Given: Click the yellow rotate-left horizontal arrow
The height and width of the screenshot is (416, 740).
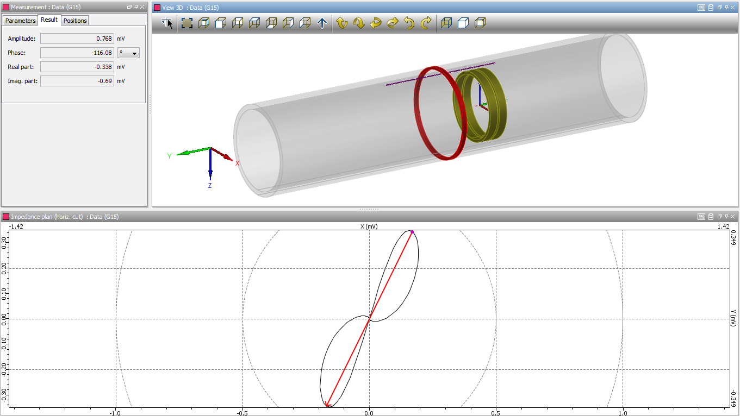Looking at the screenshot, I should pyautogui.click(x=375, y=23).
